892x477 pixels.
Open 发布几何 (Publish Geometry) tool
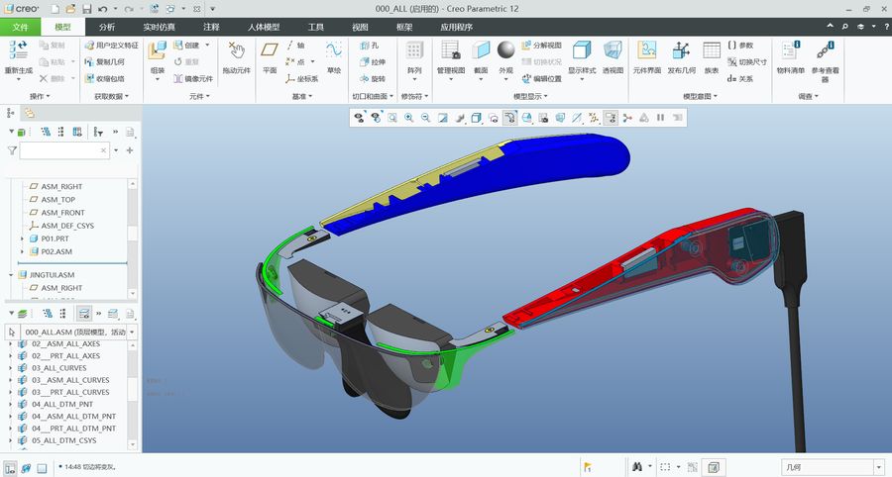681,56
